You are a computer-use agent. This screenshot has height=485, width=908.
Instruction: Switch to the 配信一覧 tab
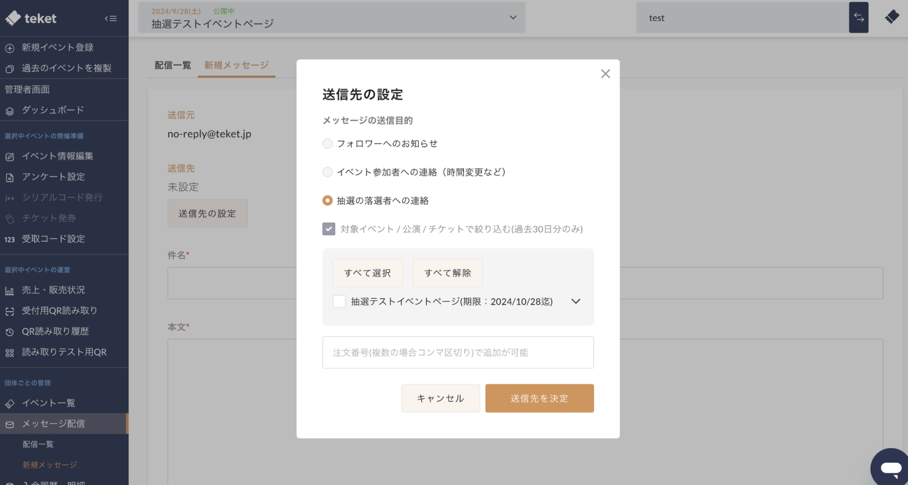coord(173,65)
